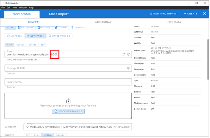Click the New Fingerprint refresh icon

pos(152,14)
